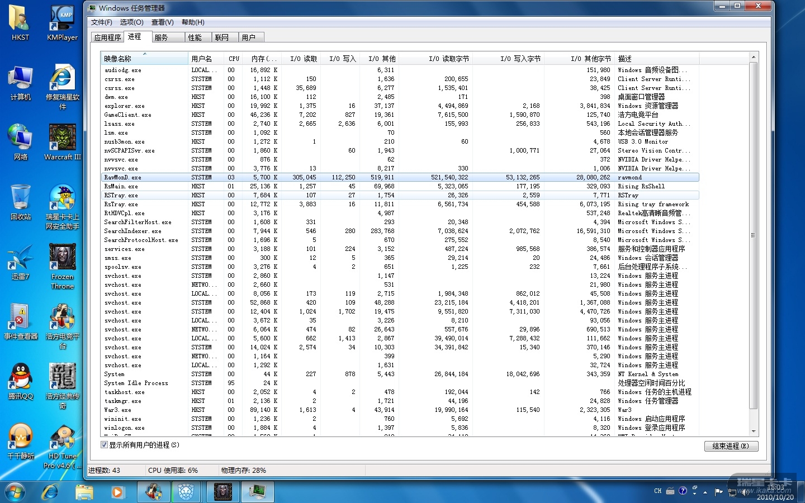
Task: Open the HKST folder desktop icon
Action: tap(20, 22)
